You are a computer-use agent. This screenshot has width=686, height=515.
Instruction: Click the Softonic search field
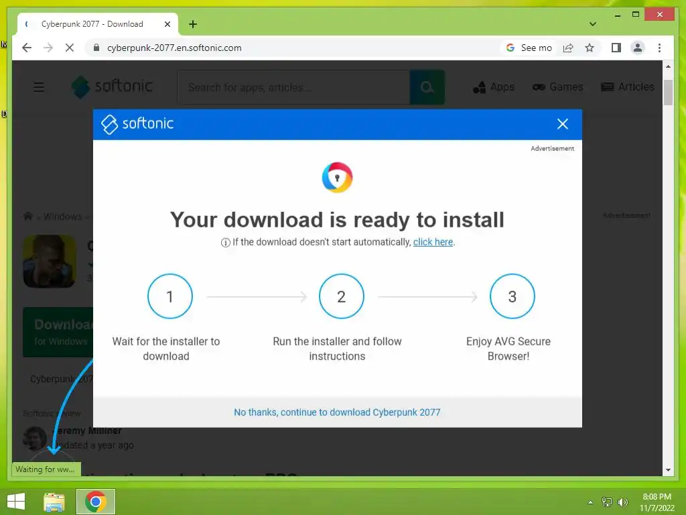[293, 87]
